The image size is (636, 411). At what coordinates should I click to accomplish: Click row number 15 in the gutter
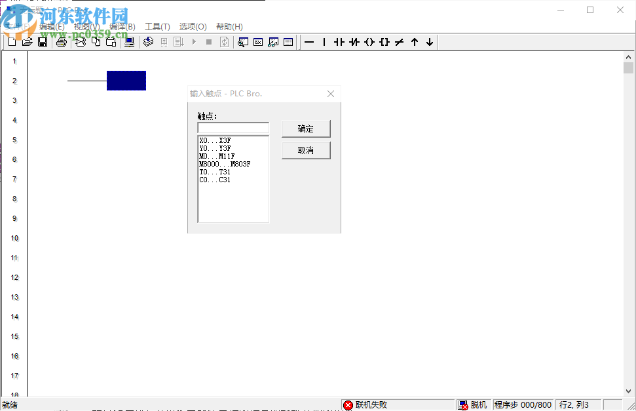tap(14, 337)
